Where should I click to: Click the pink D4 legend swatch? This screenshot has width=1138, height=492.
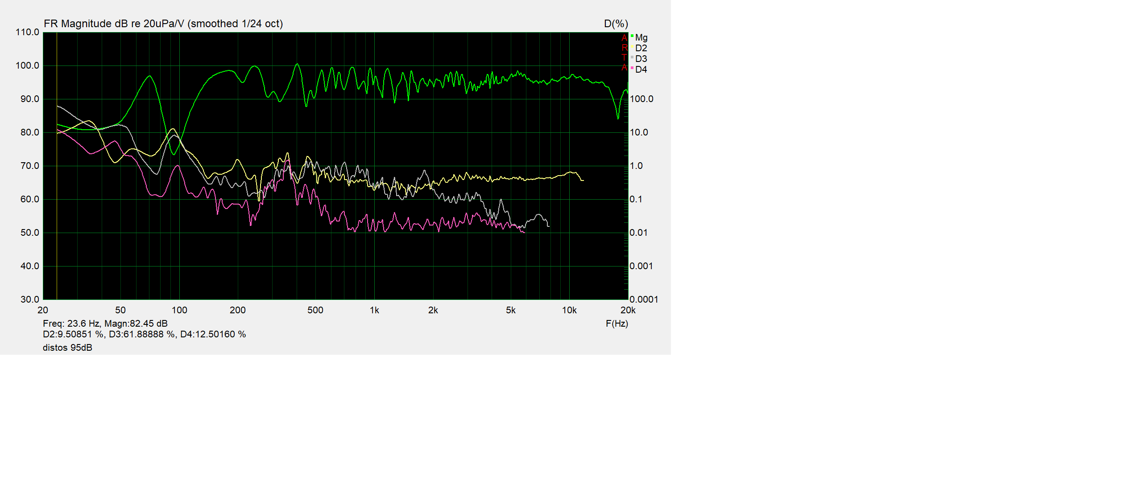632,68
